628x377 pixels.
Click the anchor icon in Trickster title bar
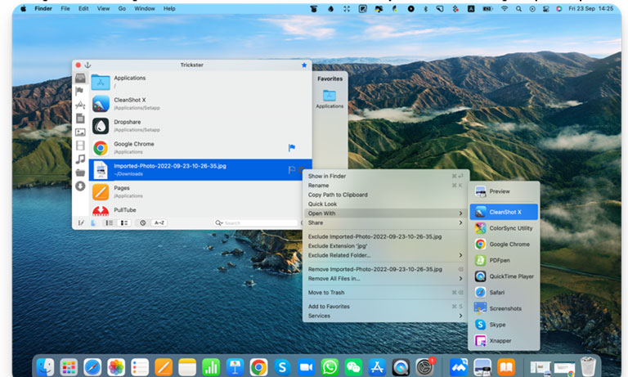[x=87, y=65]
